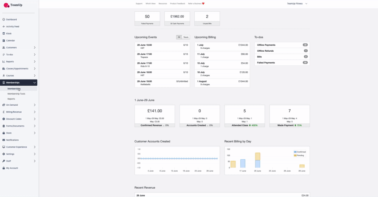Click the Pending legend color swatch
The image size is (378, 197).
(x=295, y=155)
